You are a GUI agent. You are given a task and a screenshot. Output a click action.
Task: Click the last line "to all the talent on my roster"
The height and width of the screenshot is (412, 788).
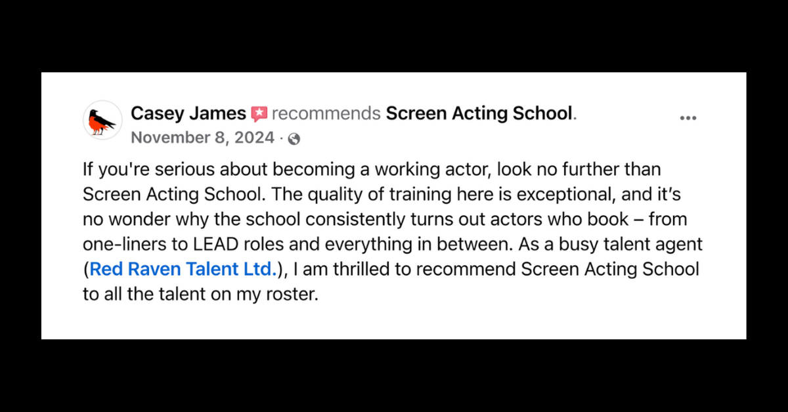200,294
